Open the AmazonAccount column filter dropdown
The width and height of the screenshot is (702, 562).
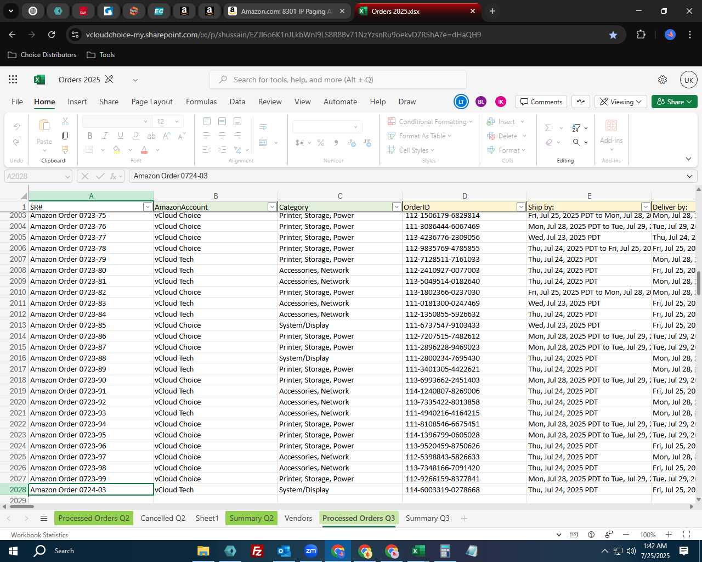[x=272, y=207]
